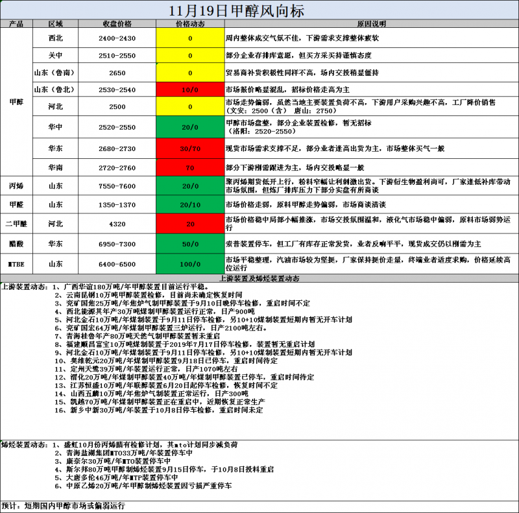Viewport: 519px width, 513px height.
Task: Click line '凯越70万吨/年煤制甲醇'
Action: point(160,401)
